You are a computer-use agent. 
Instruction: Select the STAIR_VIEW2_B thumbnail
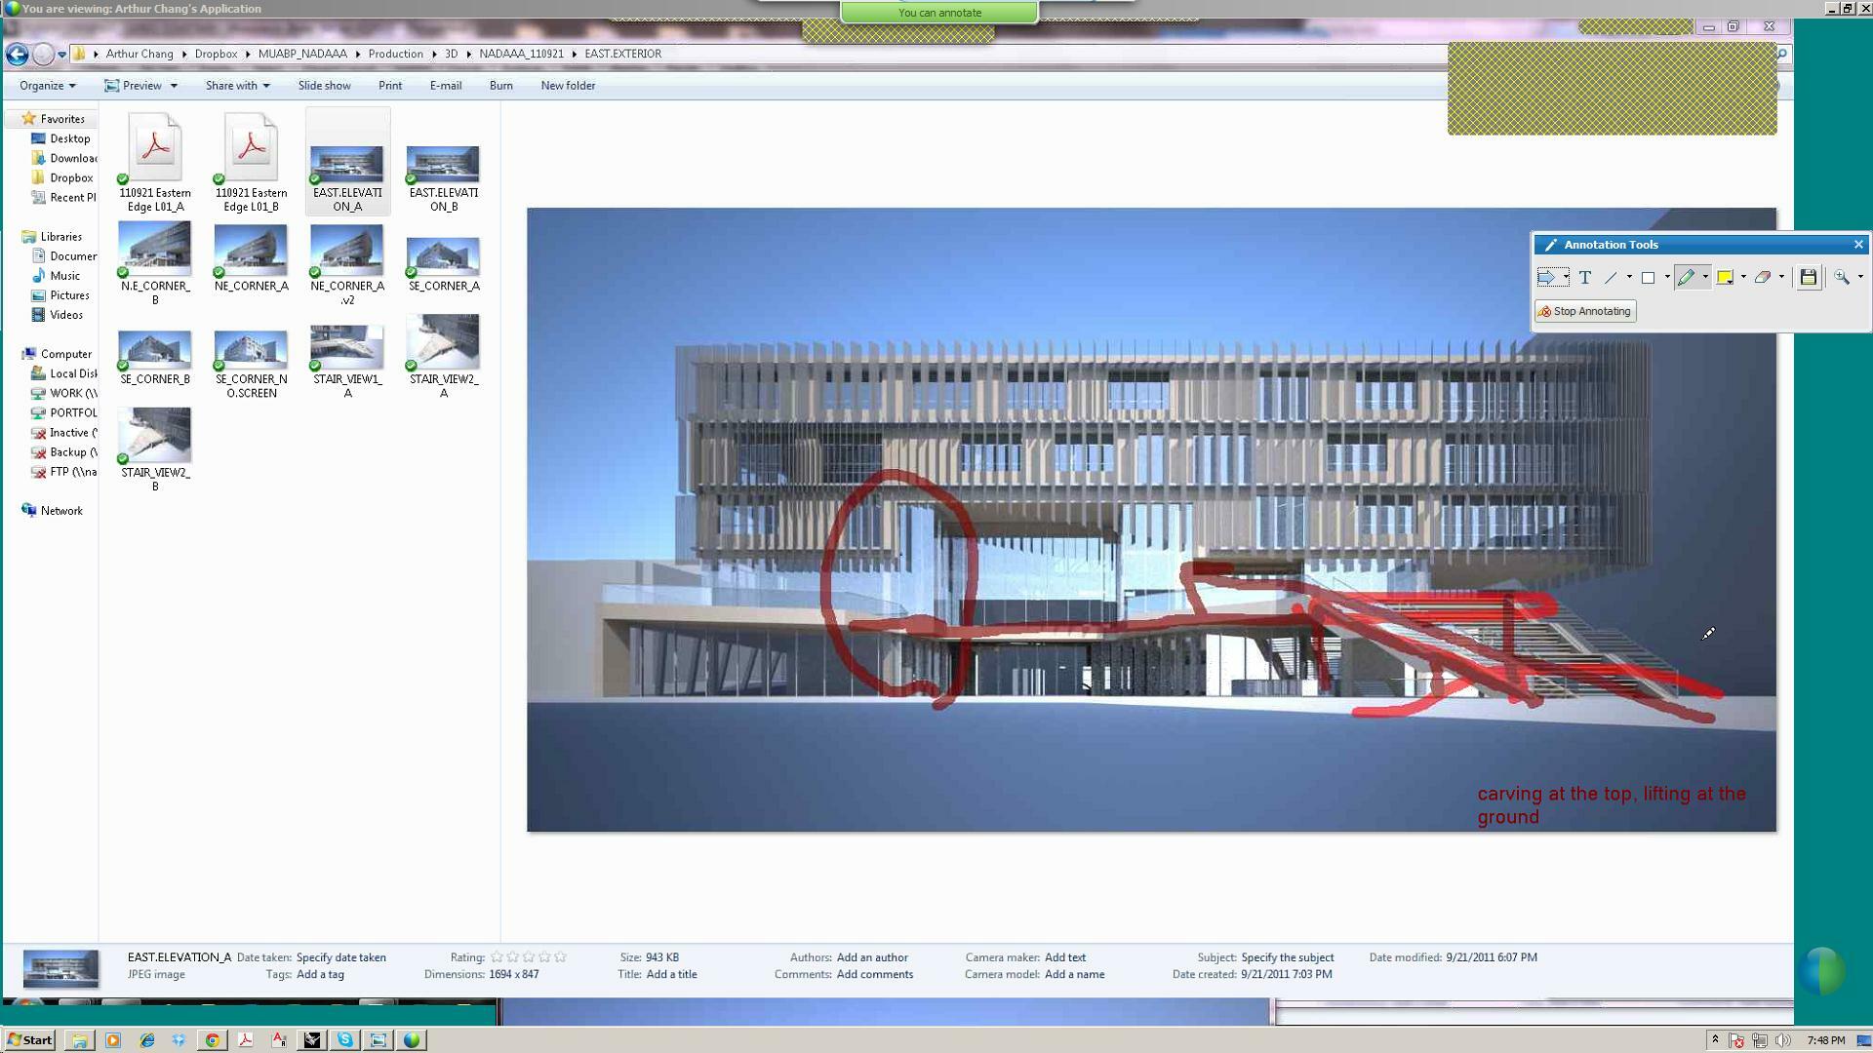(x=155, y=449)
